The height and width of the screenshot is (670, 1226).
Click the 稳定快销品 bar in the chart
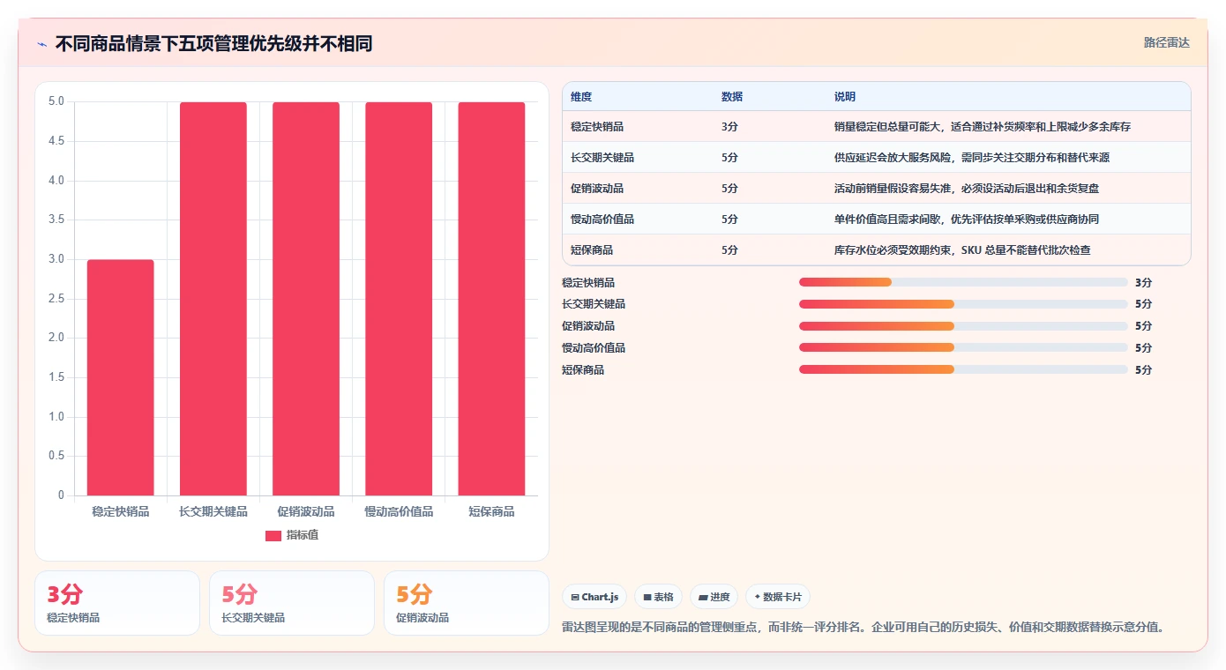coord(121,377)
